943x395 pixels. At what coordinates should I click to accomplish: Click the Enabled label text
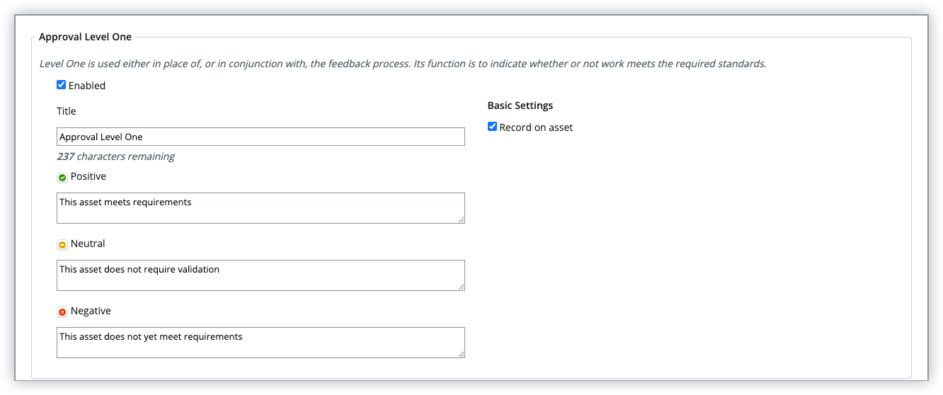tap(87, 86)
